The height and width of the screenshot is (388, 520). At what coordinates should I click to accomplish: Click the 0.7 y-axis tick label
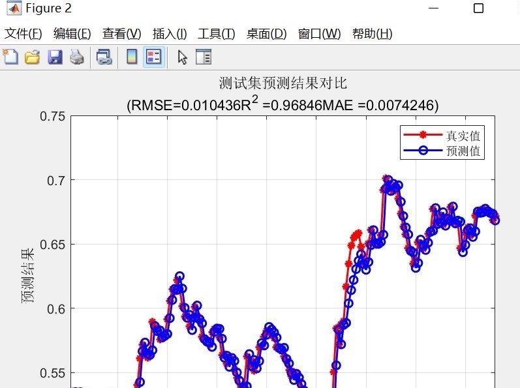(56, 181)
